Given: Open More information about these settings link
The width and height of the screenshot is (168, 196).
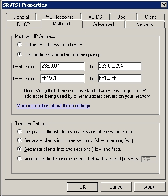Looking at the screenshot, I should click(53, 106).
